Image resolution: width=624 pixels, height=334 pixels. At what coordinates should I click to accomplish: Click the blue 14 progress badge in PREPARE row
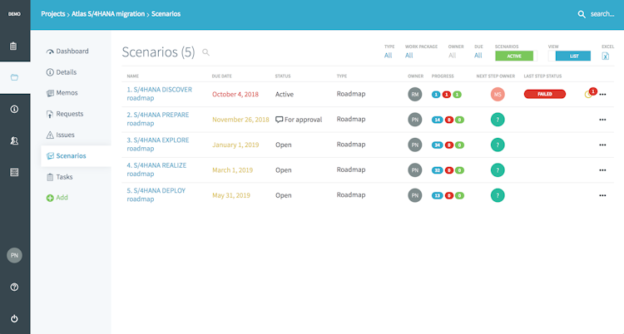point(437,120)
